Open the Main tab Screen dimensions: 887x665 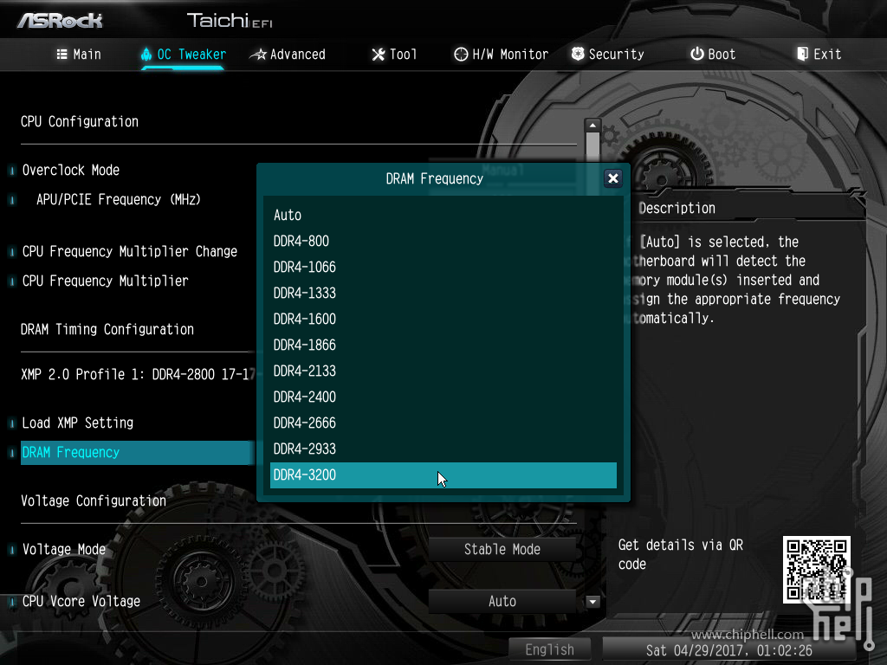79,55
